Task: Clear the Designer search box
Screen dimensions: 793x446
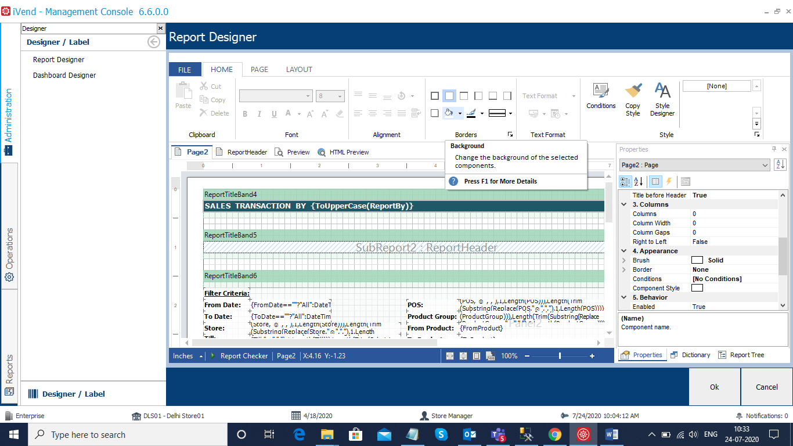Action: (x=161, y=28)
